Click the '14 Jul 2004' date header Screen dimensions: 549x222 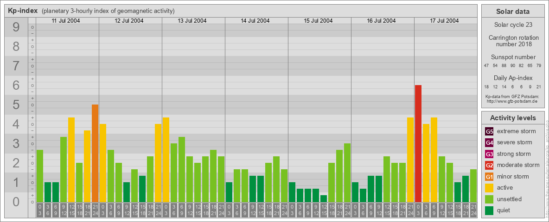coord(255,21)
